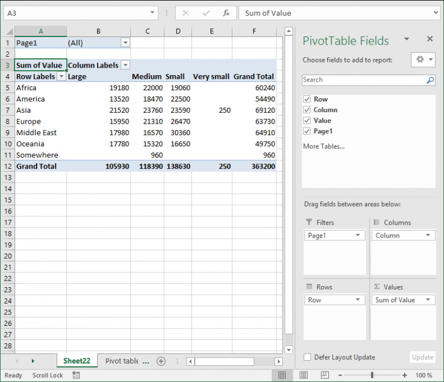The width and height of the screenshot is (444, 382).
Task: Select column A header
Action: pos(41,31)
